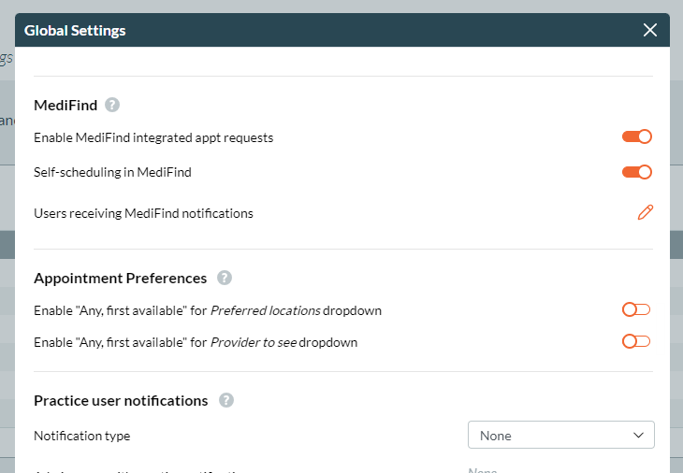This screenshot has width=683, height=473.
Task: Show help for Practice user notifications
Action: point(225,401)
